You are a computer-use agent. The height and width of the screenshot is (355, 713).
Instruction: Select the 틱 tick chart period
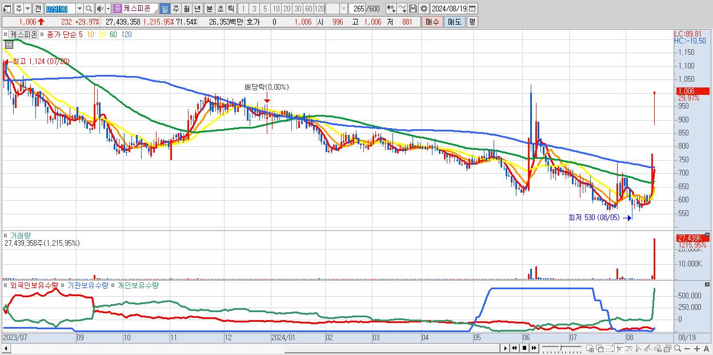pos(231,9)
